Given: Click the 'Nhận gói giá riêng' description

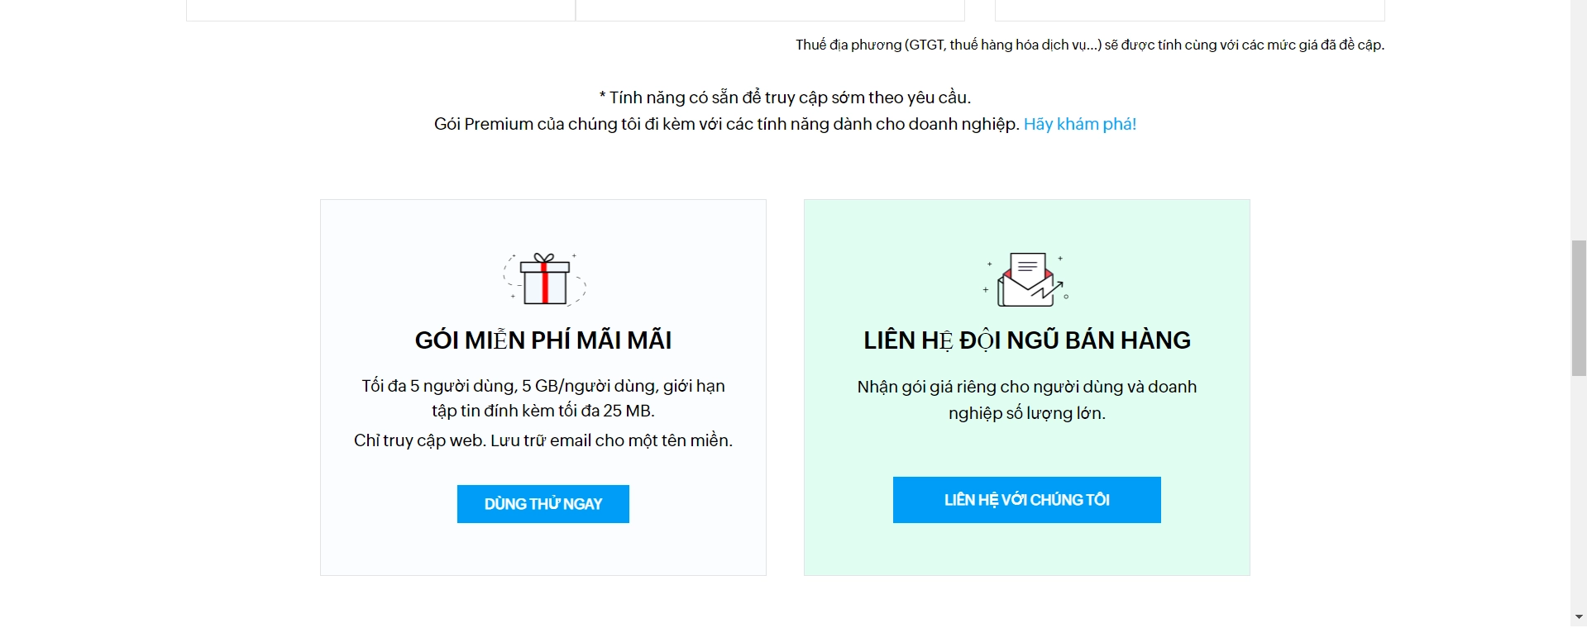Looking at the screenshot, I should coord(1027,400).
